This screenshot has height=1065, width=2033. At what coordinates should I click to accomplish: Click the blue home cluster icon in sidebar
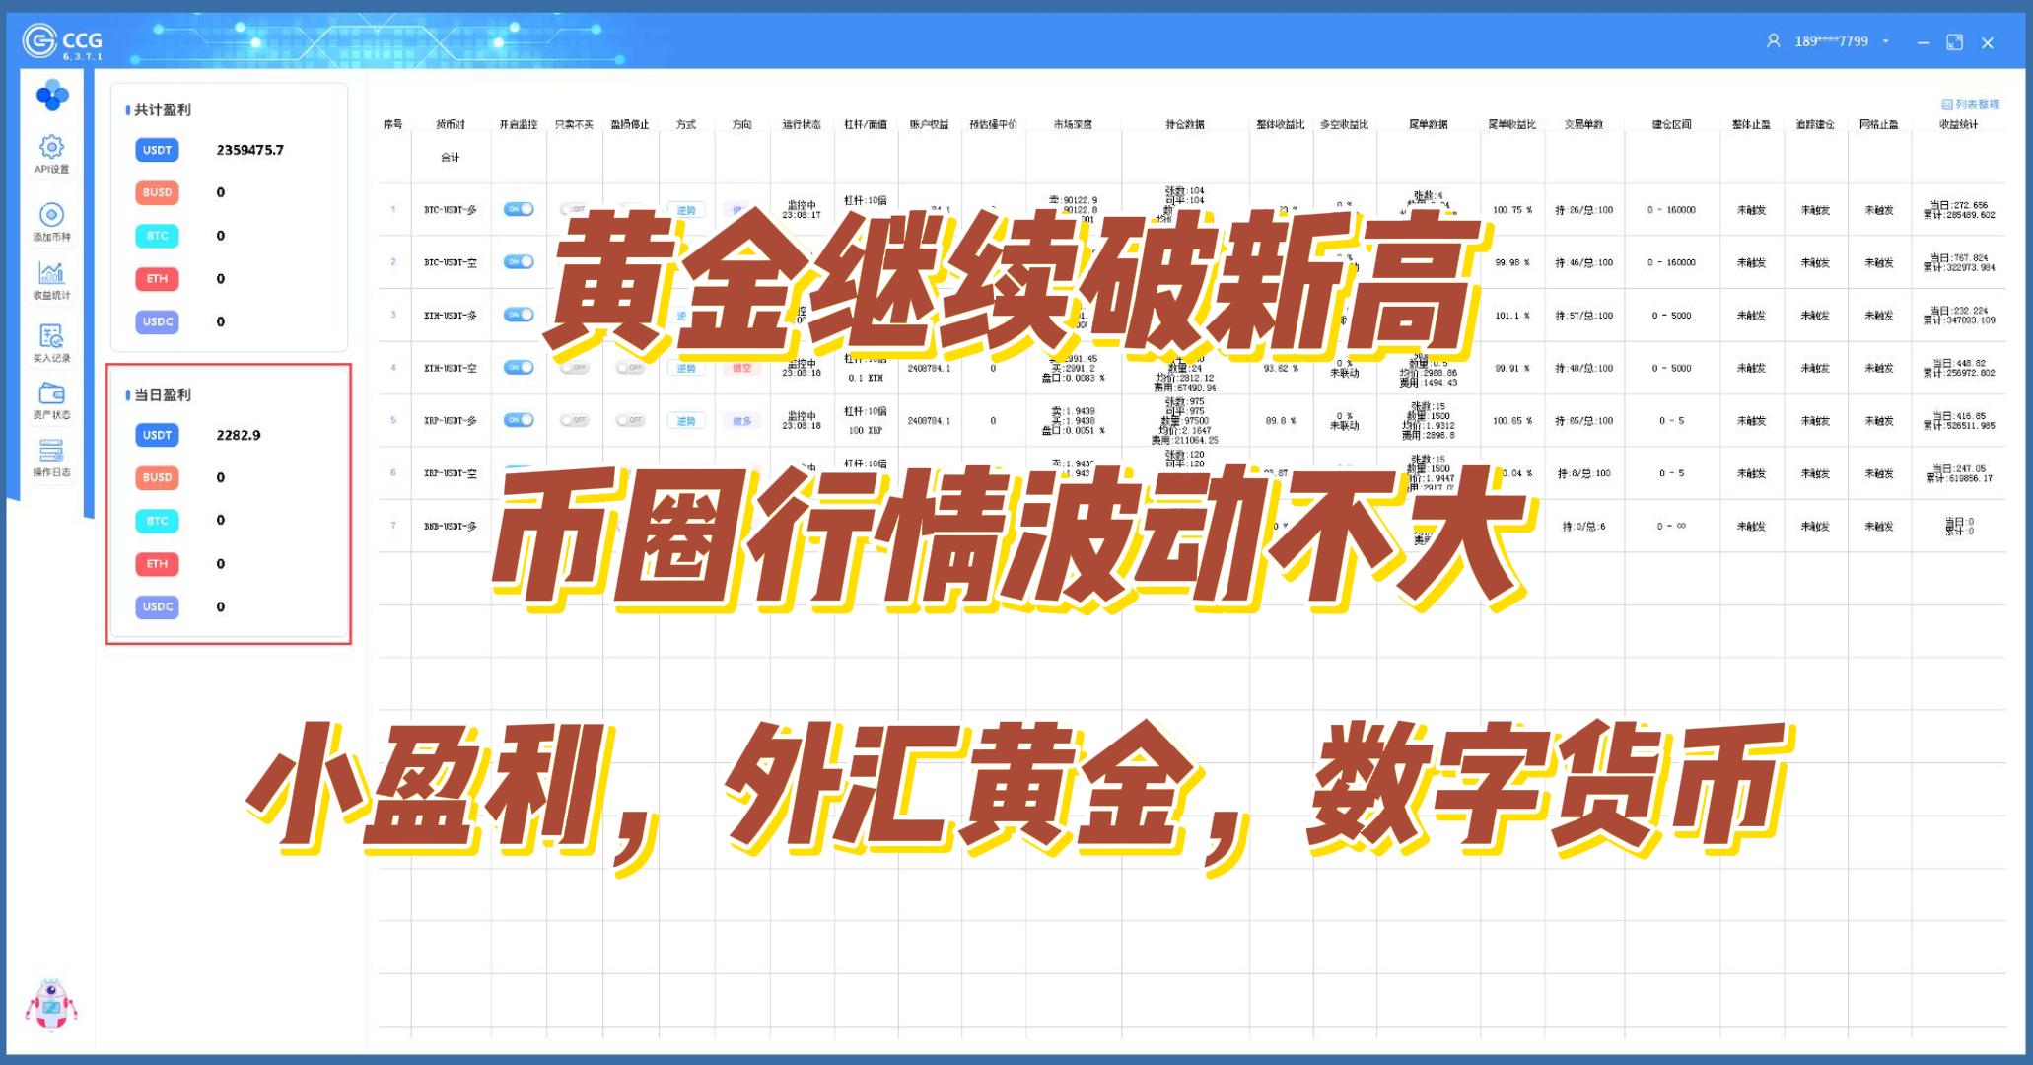pos(51,96)
